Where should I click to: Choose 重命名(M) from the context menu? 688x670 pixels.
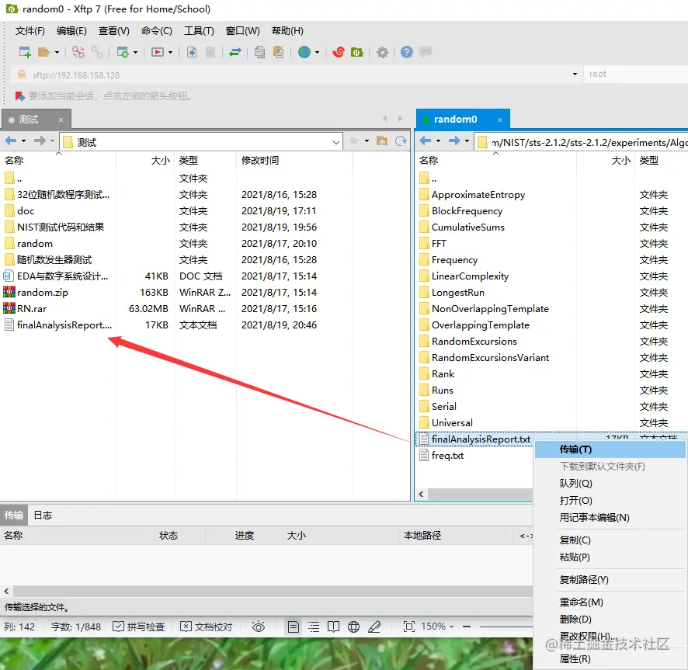(610, 602)
